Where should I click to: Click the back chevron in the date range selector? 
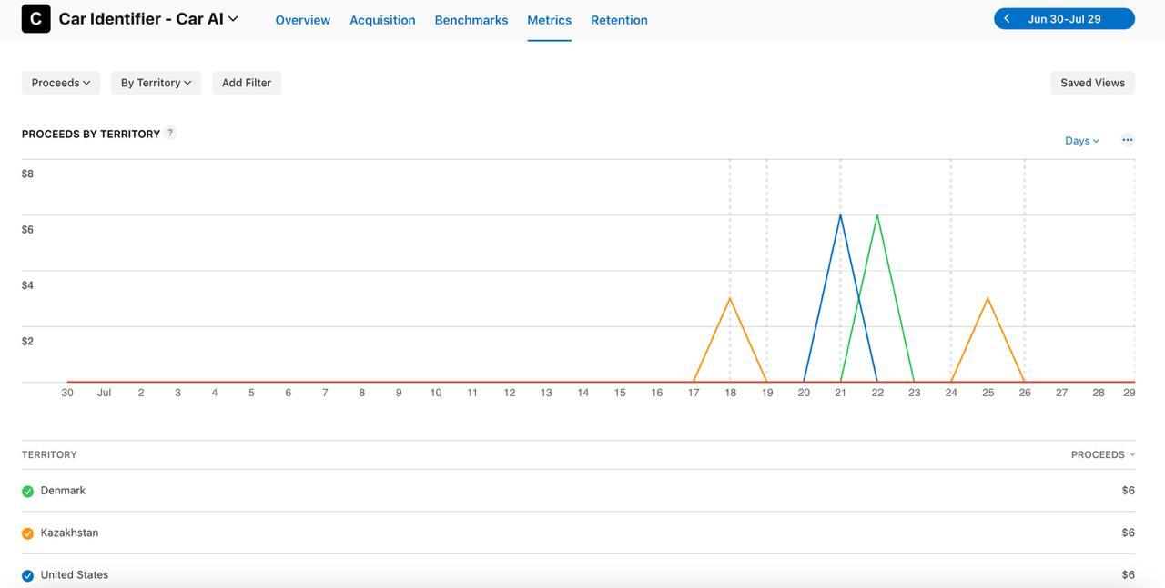tap(1005, 16)
